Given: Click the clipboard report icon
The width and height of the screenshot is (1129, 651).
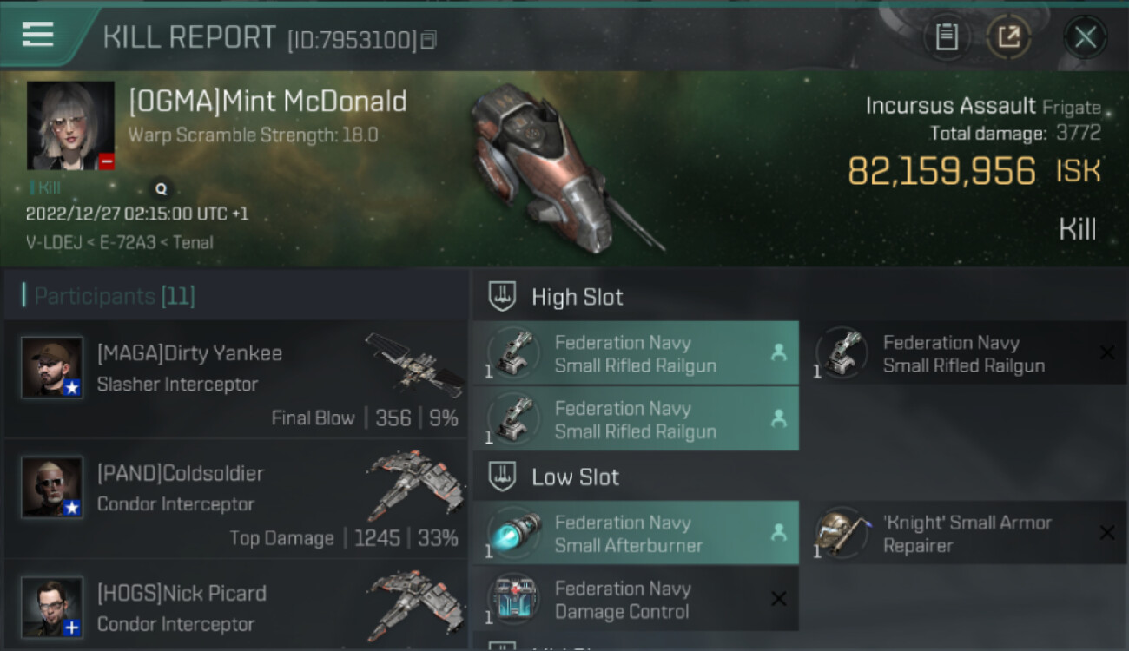Looking at the screenshot, I should point(947,37).
